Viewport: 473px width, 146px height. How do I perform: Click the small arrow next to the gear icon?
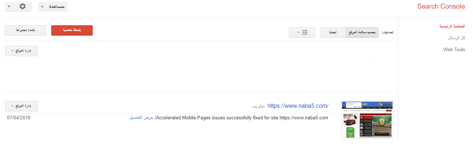[9, 6]
